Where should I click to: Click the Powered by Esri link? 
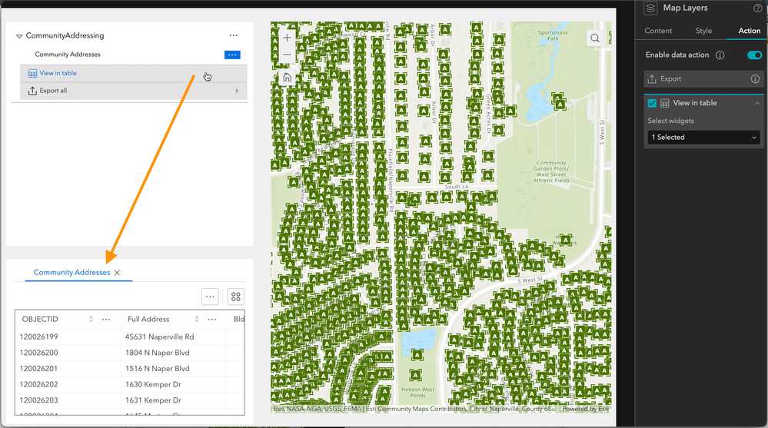click(x=585, y=409)
